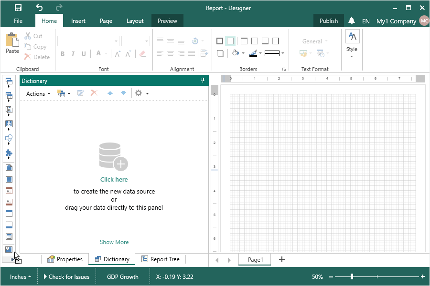This screenshot has width=430, height=286.
Task: Switch to the Report Tree tab
Action: 161,259
